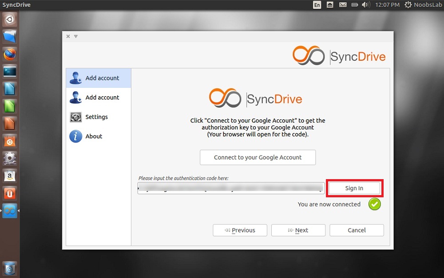
Task: Open the sound volume indicator
Action: [366, 5]
